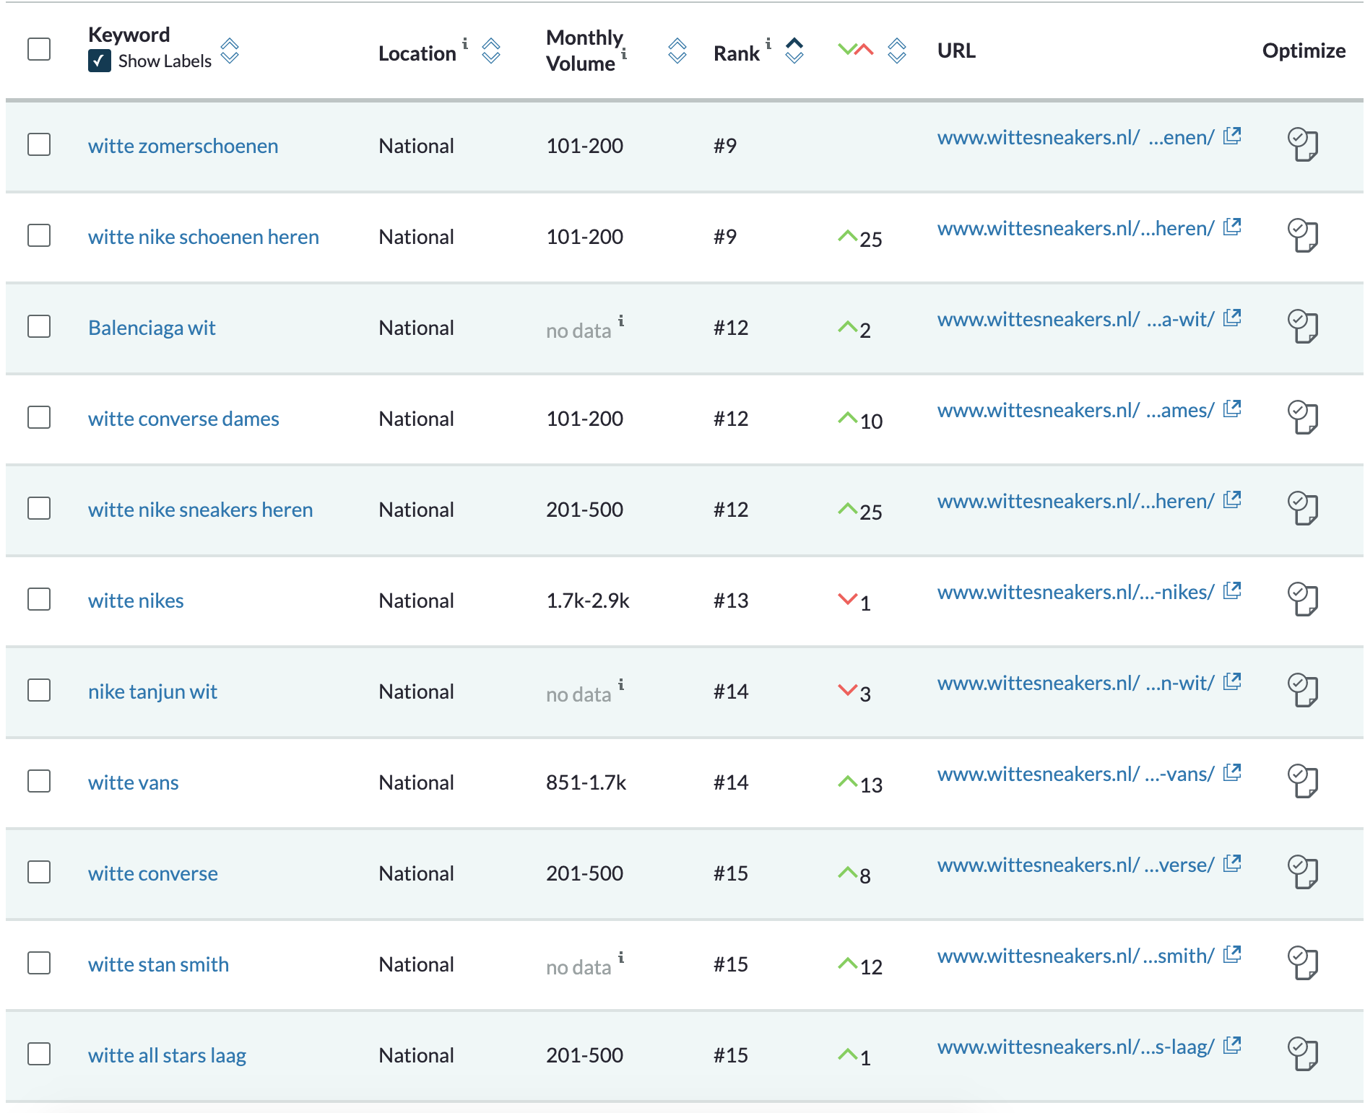This screenshot has height=1113, width=1365.
Task: Sort table by Monthly Volume arrows
Action: [x=677, y=51]
